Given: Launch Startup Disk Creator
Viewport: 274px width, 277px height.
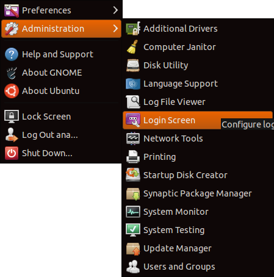Looking at the screenshot, I should (x=198, y=175).
